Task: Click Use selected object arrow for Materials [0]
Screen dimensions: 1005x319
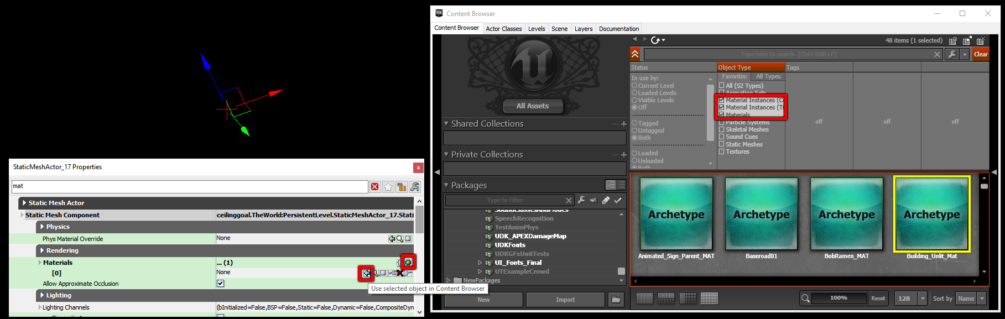Action: (366, 273)
